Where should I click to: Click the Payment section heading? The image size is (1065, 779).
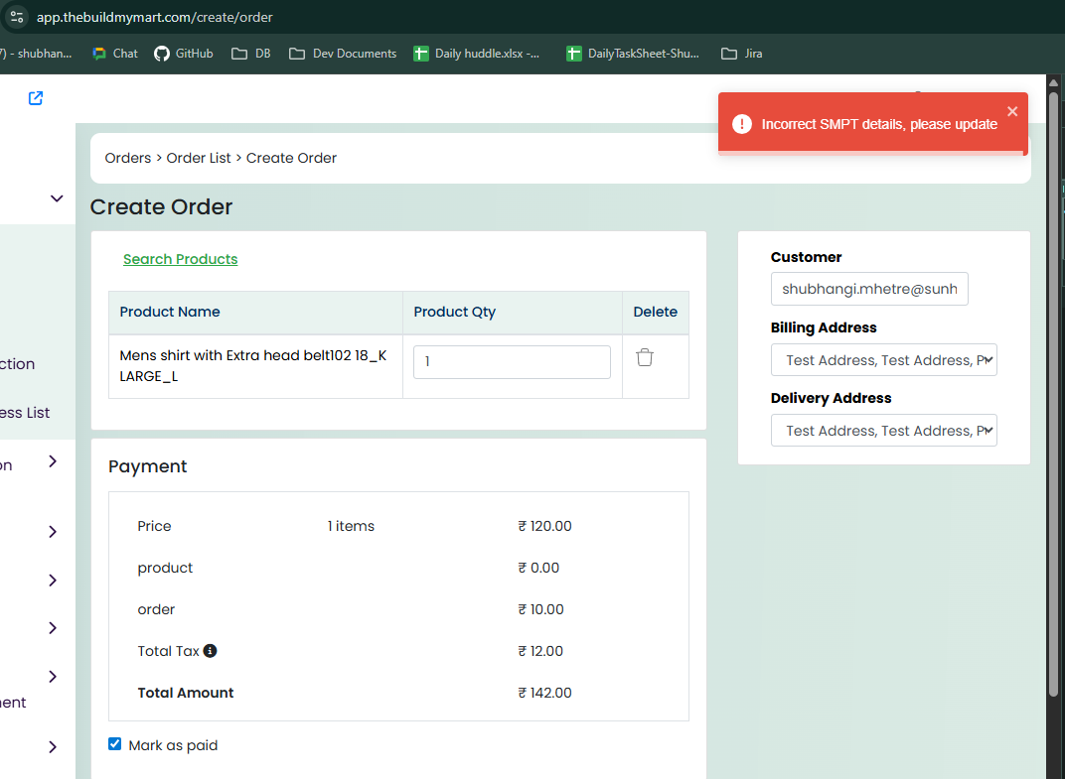tap(147, 466)
